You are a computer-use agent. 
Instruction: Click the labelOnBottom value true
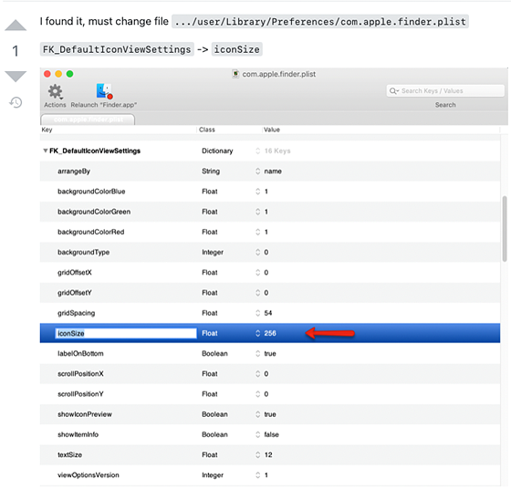(270, 353)
